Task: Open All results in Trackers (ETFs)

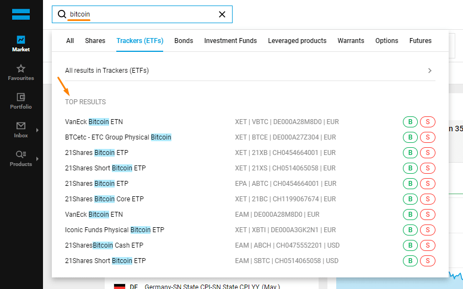Action: 250,71
